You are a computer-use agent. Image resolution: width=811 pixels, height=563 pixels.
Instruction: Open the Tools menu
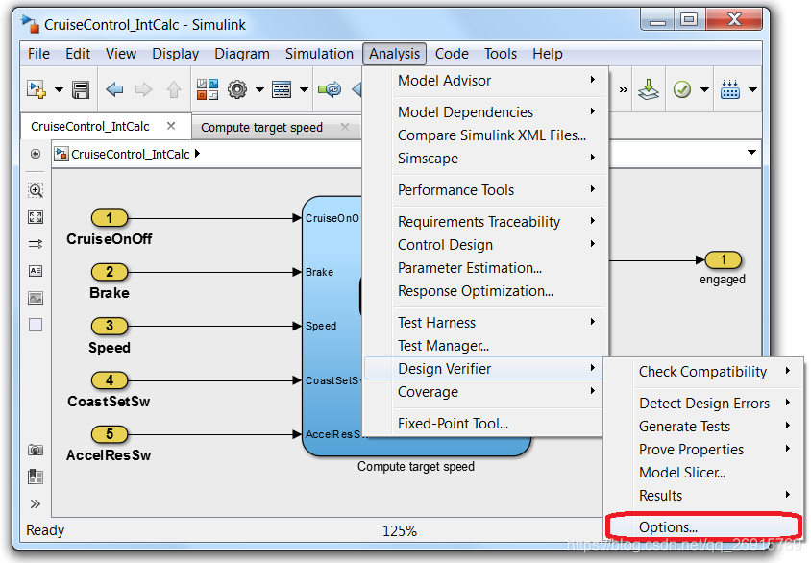501,54
